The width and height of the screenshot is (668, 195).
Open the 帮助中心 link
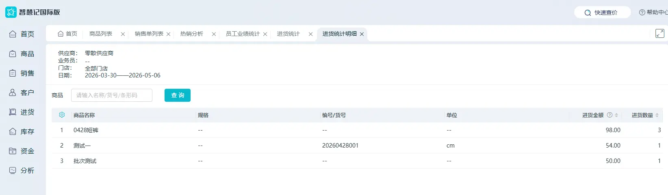click(653, 13)
